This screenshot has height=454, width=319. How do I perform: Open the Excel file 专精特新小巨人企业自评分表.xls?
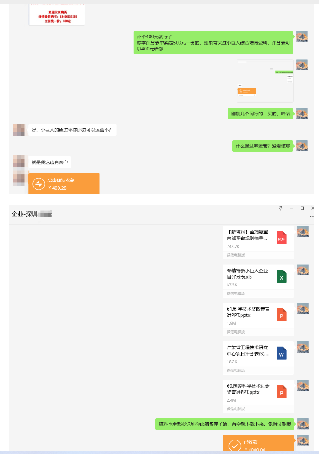click(258, 281)
